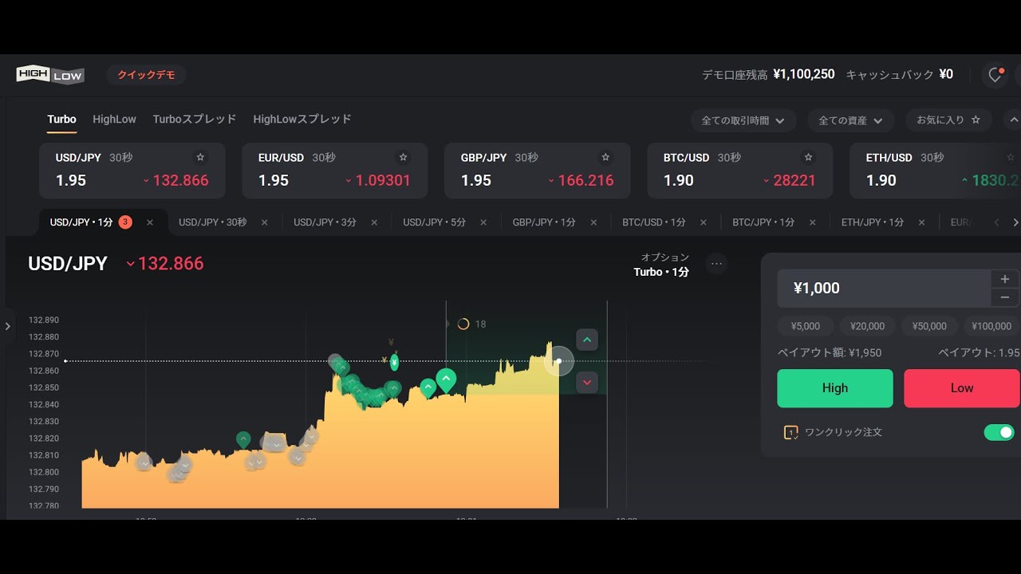Click the HighLow logo

(50, 75)
